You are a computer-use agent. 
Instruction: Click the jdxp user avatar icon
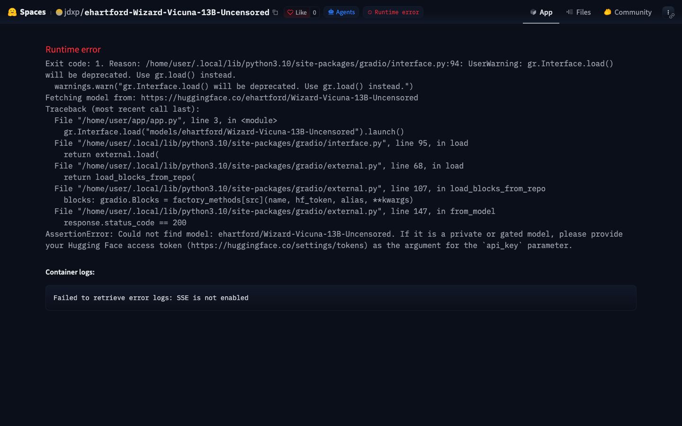59,12
